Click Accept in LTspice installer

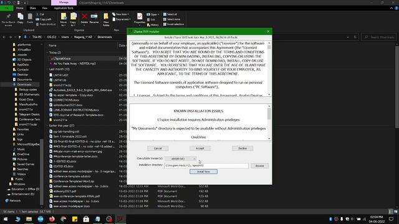200,148
